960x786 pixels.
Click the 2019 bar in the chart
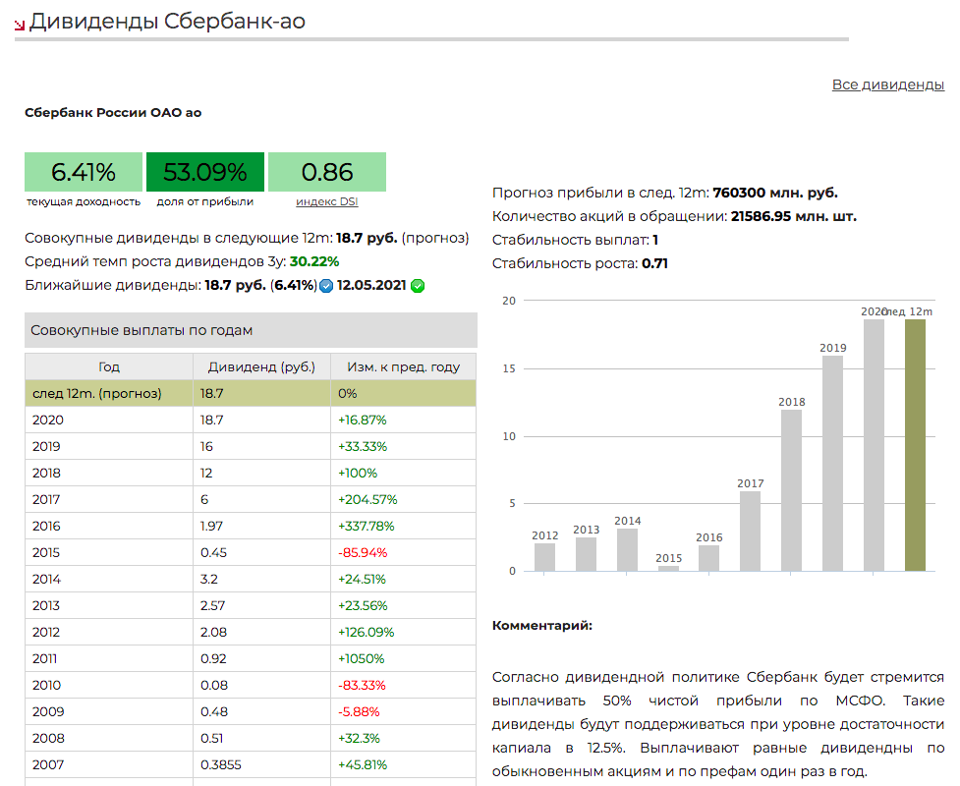pyautogui.click(x=832, y=464)
